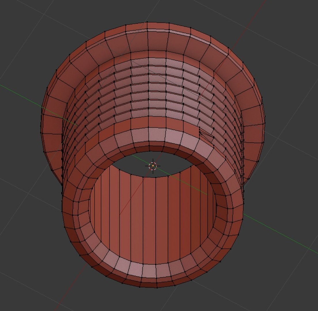Screen dimensions: 318x311
Task: Select the distorted geometry glitch on the thread
Action: [x=206, y=134]
